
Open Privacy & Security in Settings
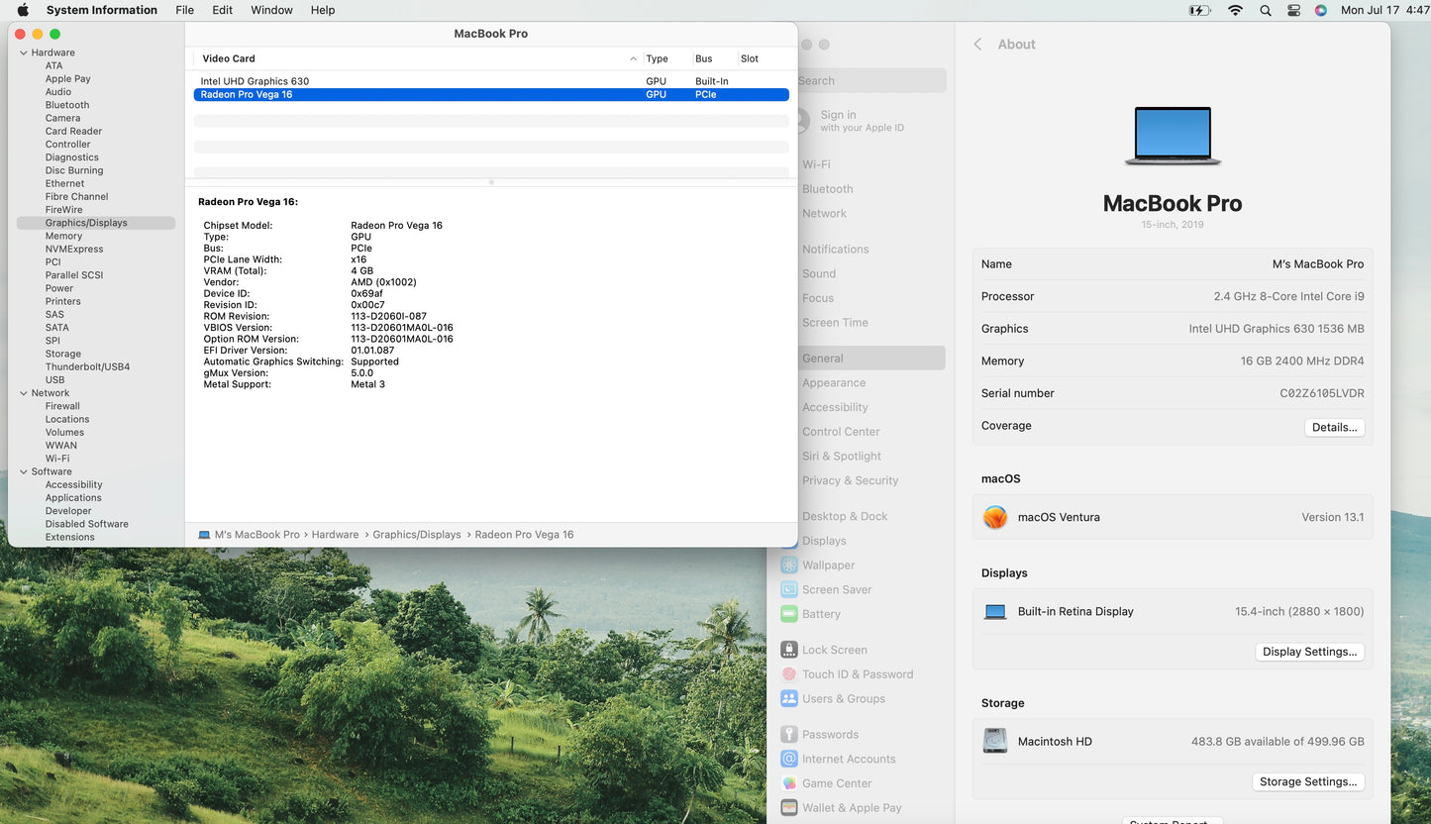coord(850,480)
